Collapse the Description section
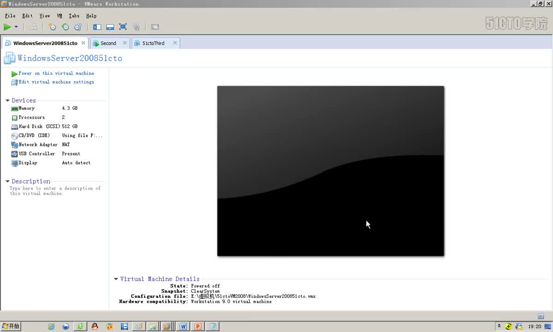Screen dimensions: 553x332 pyautogui.click(x=7, y=182)
